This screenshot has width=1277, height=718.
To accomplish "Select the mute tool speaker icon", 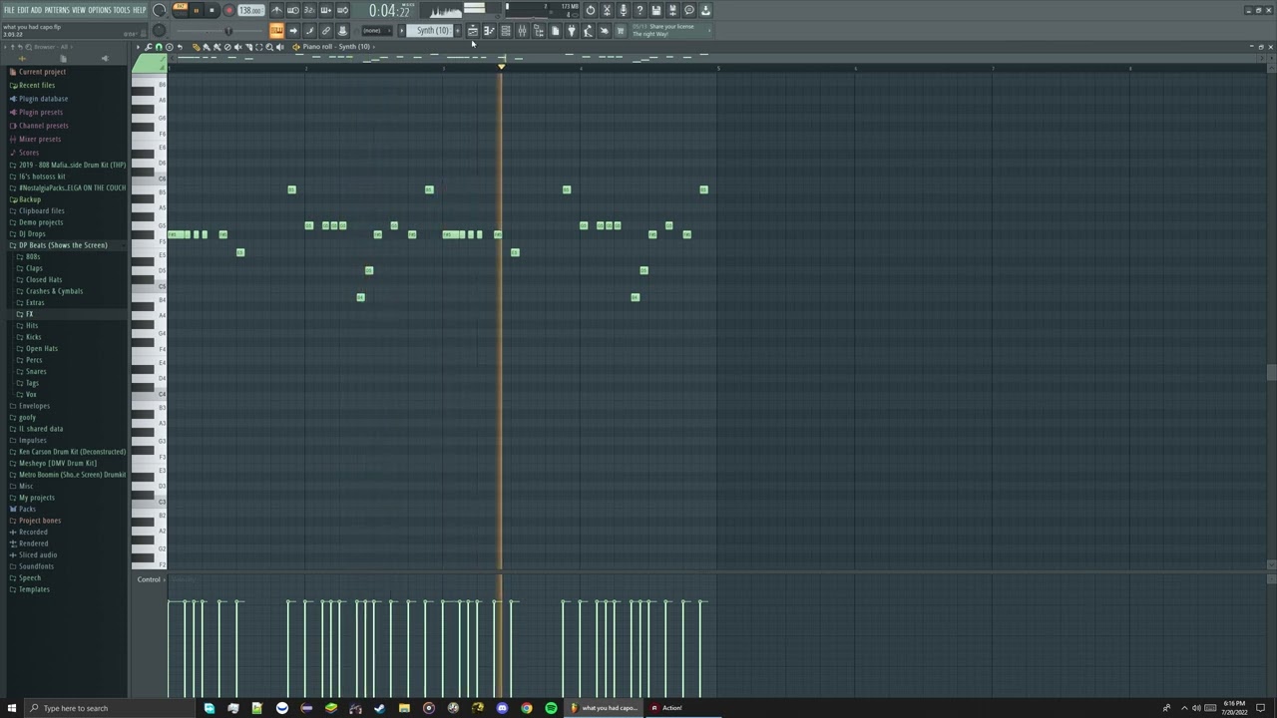I will [237, 47].
